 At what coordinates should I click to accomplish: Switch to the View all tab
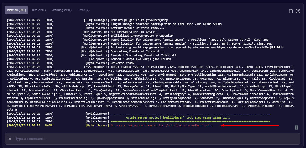click(x=16, y=10)
